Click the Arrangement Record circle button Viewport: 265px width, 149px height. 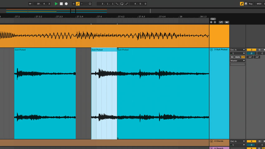tap(66, 4)
